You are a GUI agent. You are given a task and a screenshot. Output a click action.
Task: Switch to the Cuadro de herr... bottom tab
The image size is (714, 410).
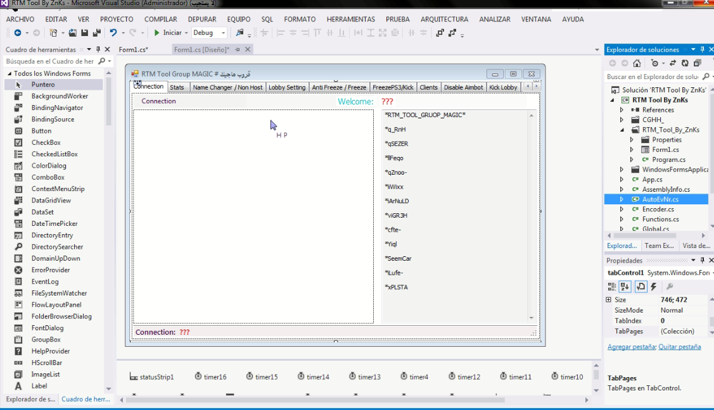(86, 399)
